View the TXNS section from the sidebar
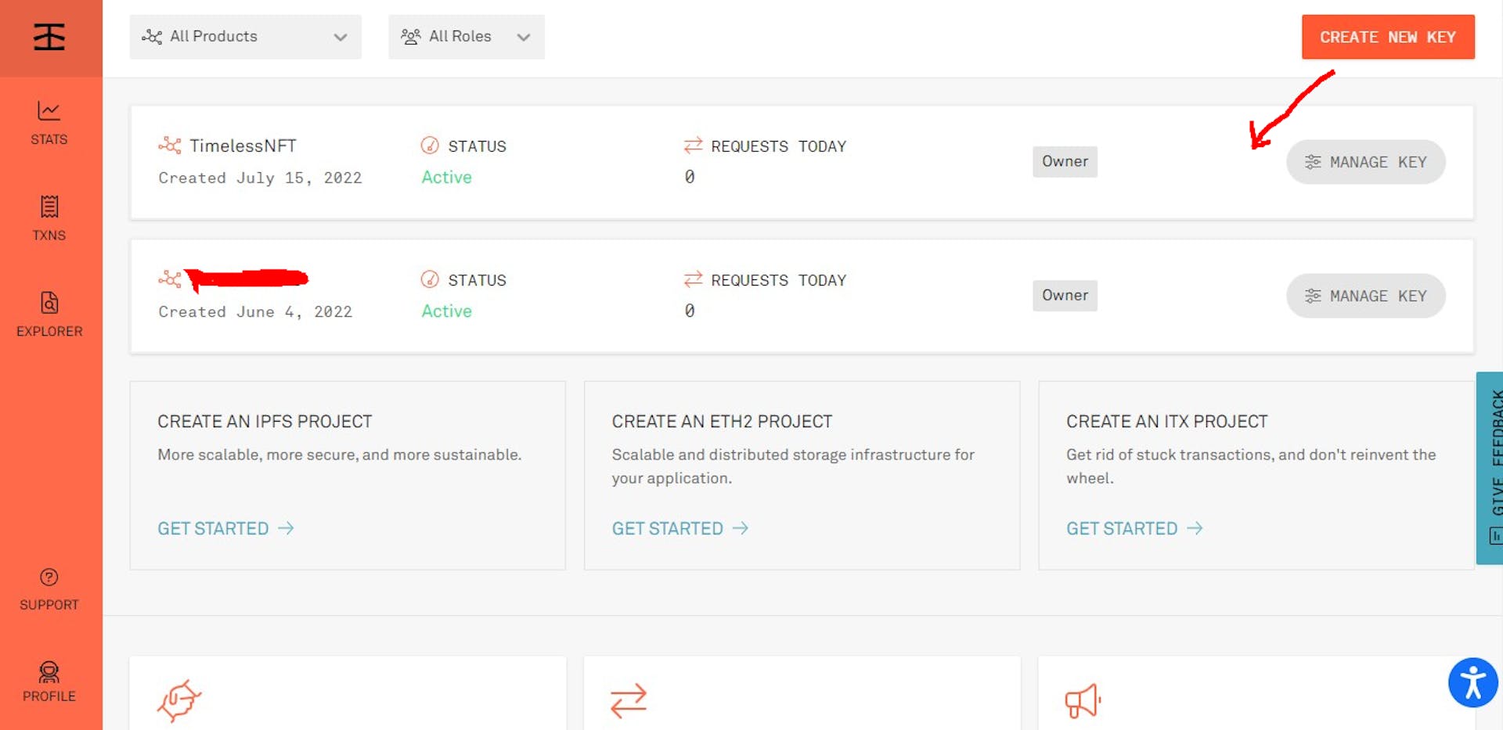The height and width of the screenshot is (730, 1503). point(49,218)
